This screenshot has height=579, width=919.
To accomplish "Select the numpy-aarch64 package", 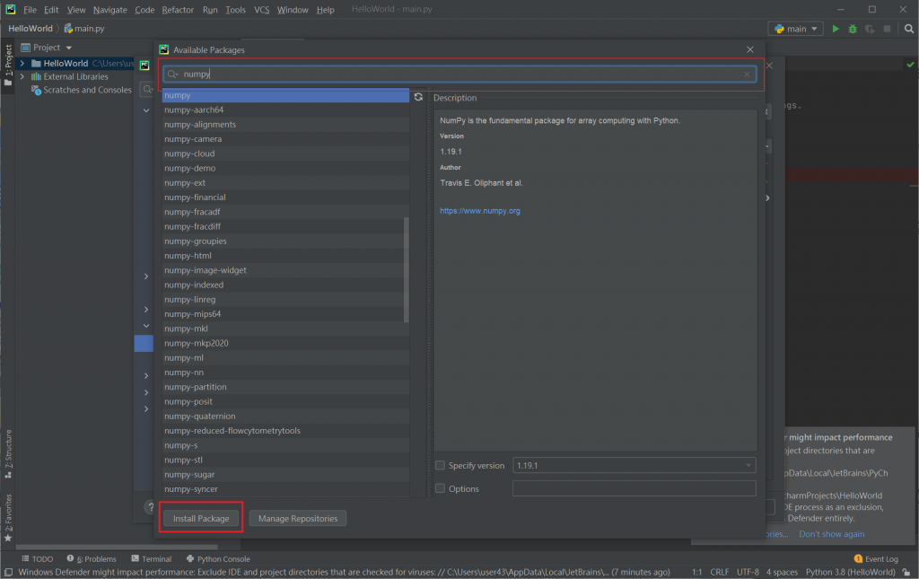I will point(285,110).
